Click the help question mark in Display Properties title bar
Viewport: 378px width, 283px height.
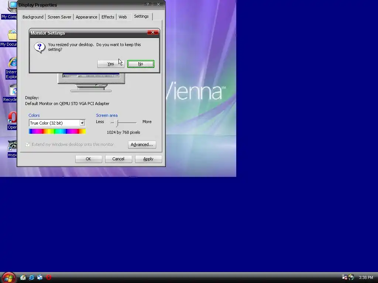148,4
